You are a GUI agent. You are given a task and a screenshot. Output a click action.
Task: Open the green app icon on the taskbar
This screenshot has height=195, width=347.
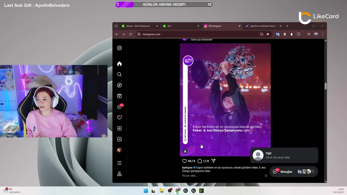click(201, 191)
